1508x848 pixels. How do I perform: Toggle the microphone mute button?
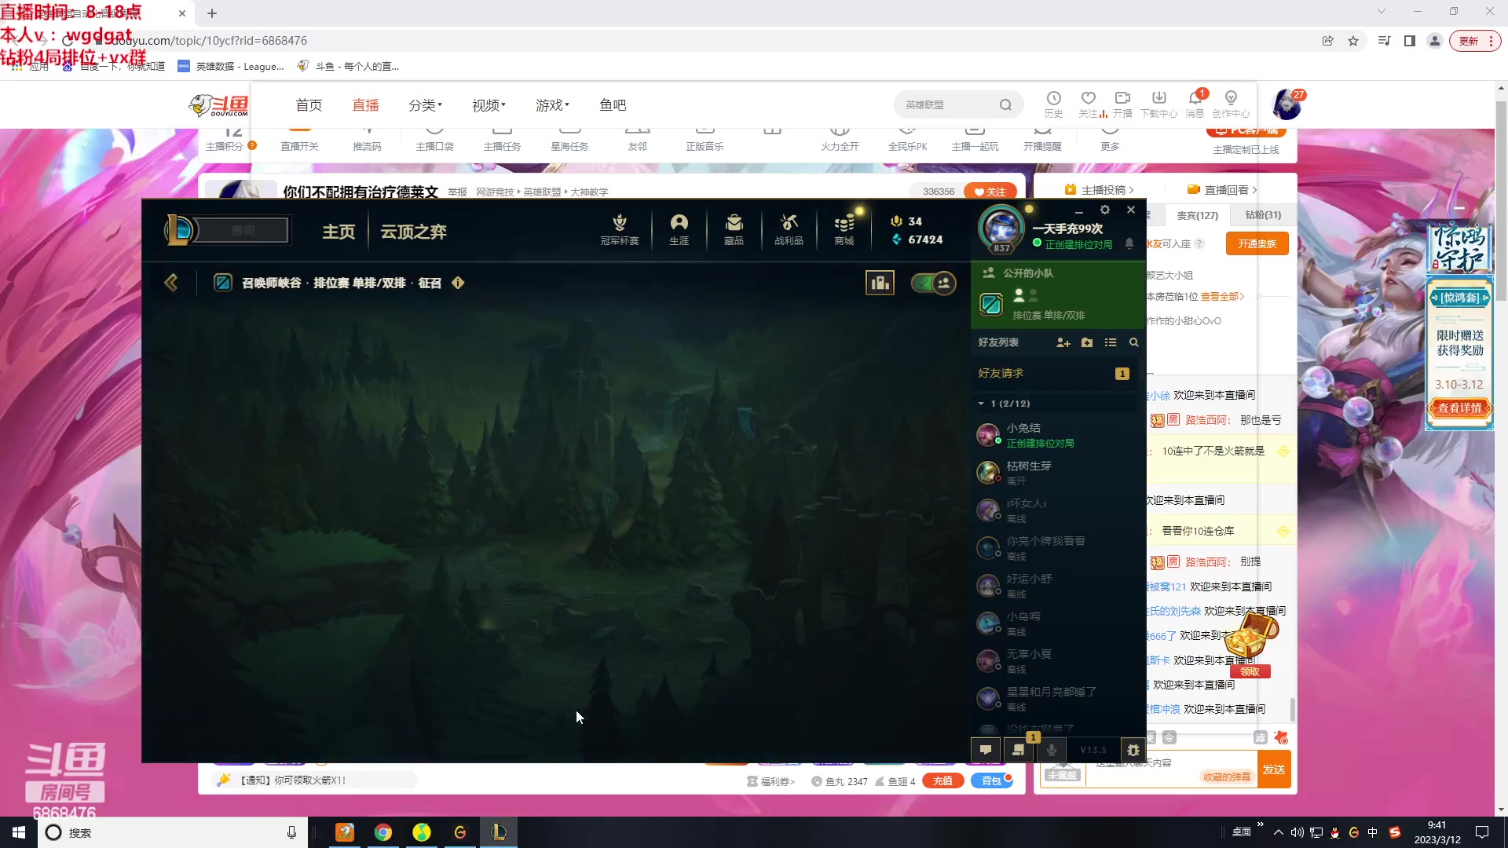[x=1051, y=749]
